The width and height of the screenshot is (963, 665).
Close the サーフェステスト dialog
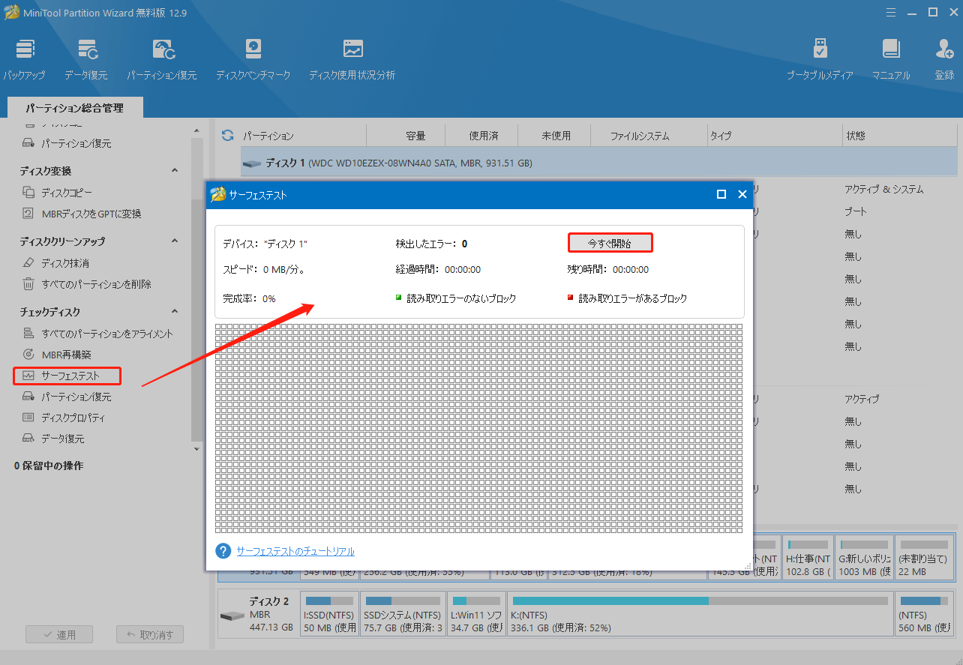[x=742, y=194]
